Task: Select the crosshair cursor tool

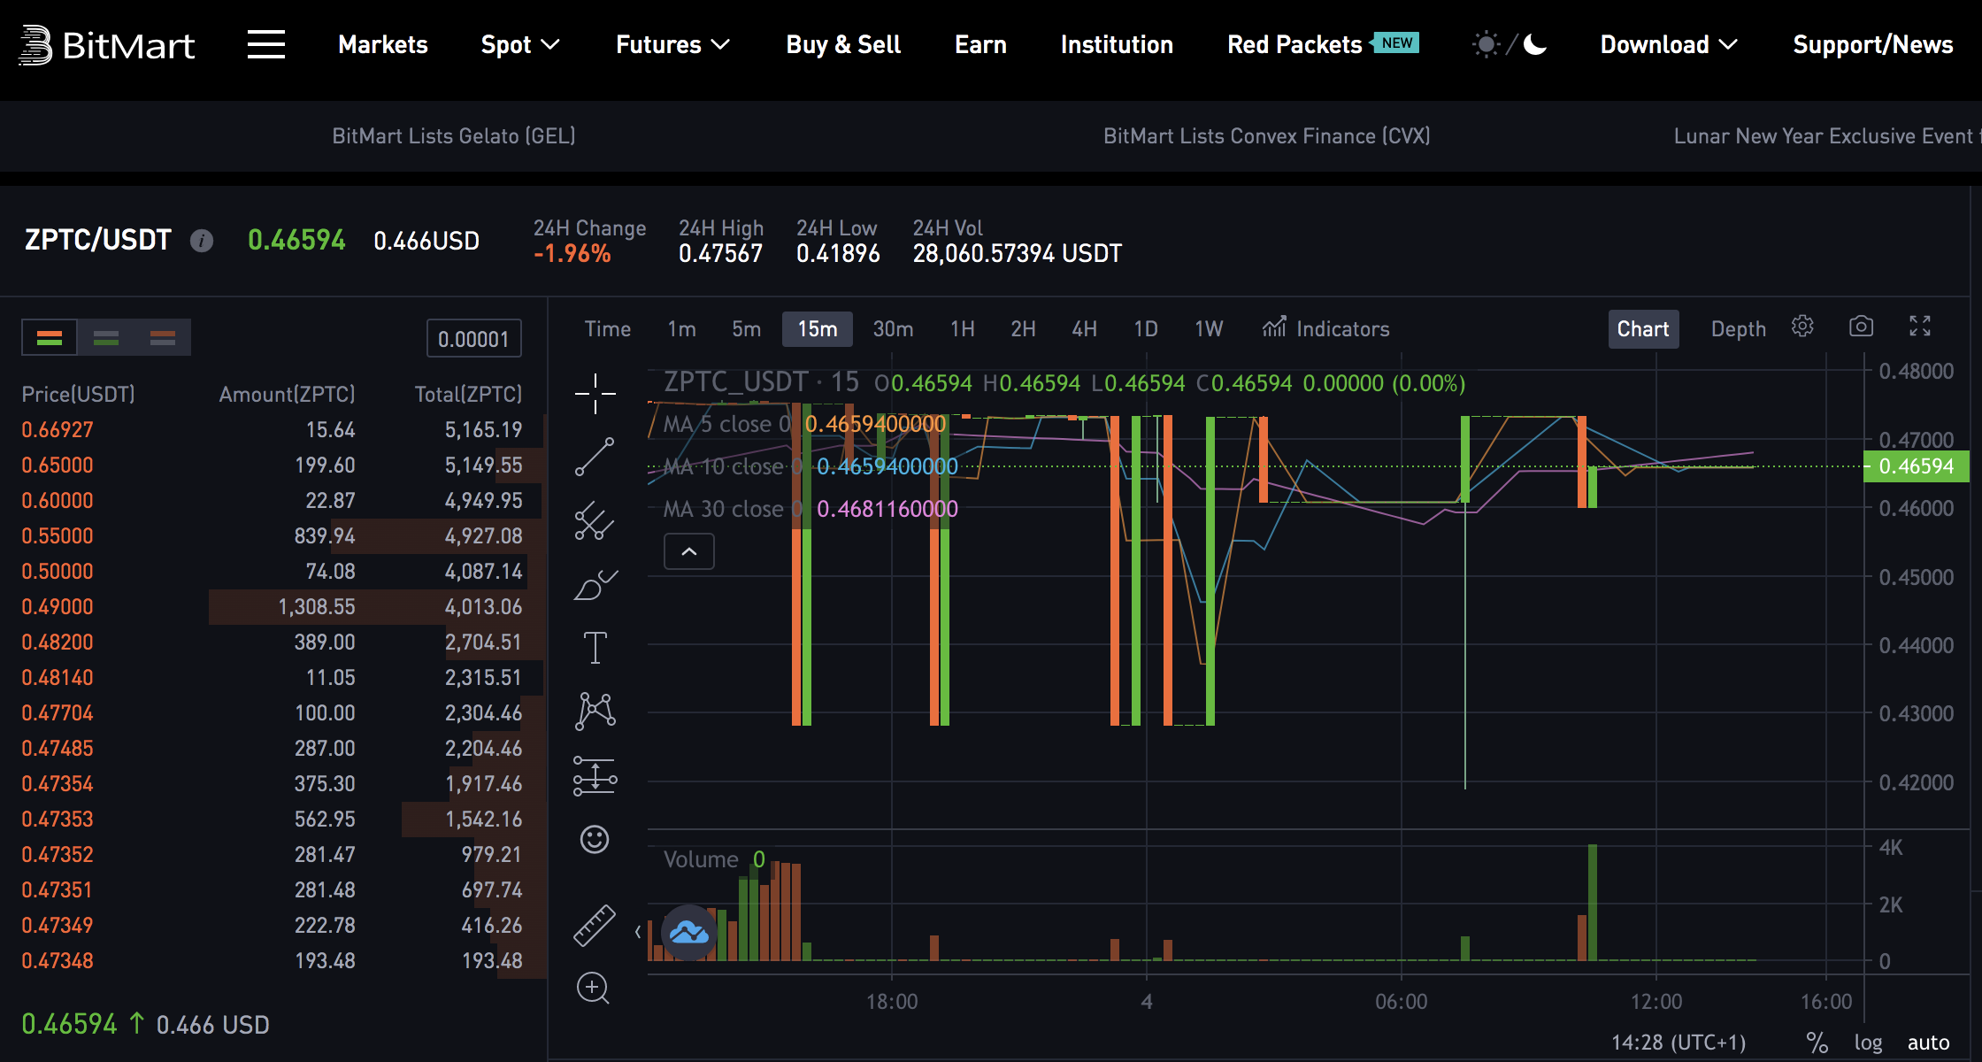Action: point(595,393)
